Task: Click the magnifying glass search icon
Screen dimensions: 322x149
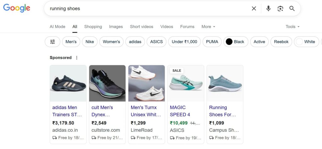Action: click(x=292, y=8)
